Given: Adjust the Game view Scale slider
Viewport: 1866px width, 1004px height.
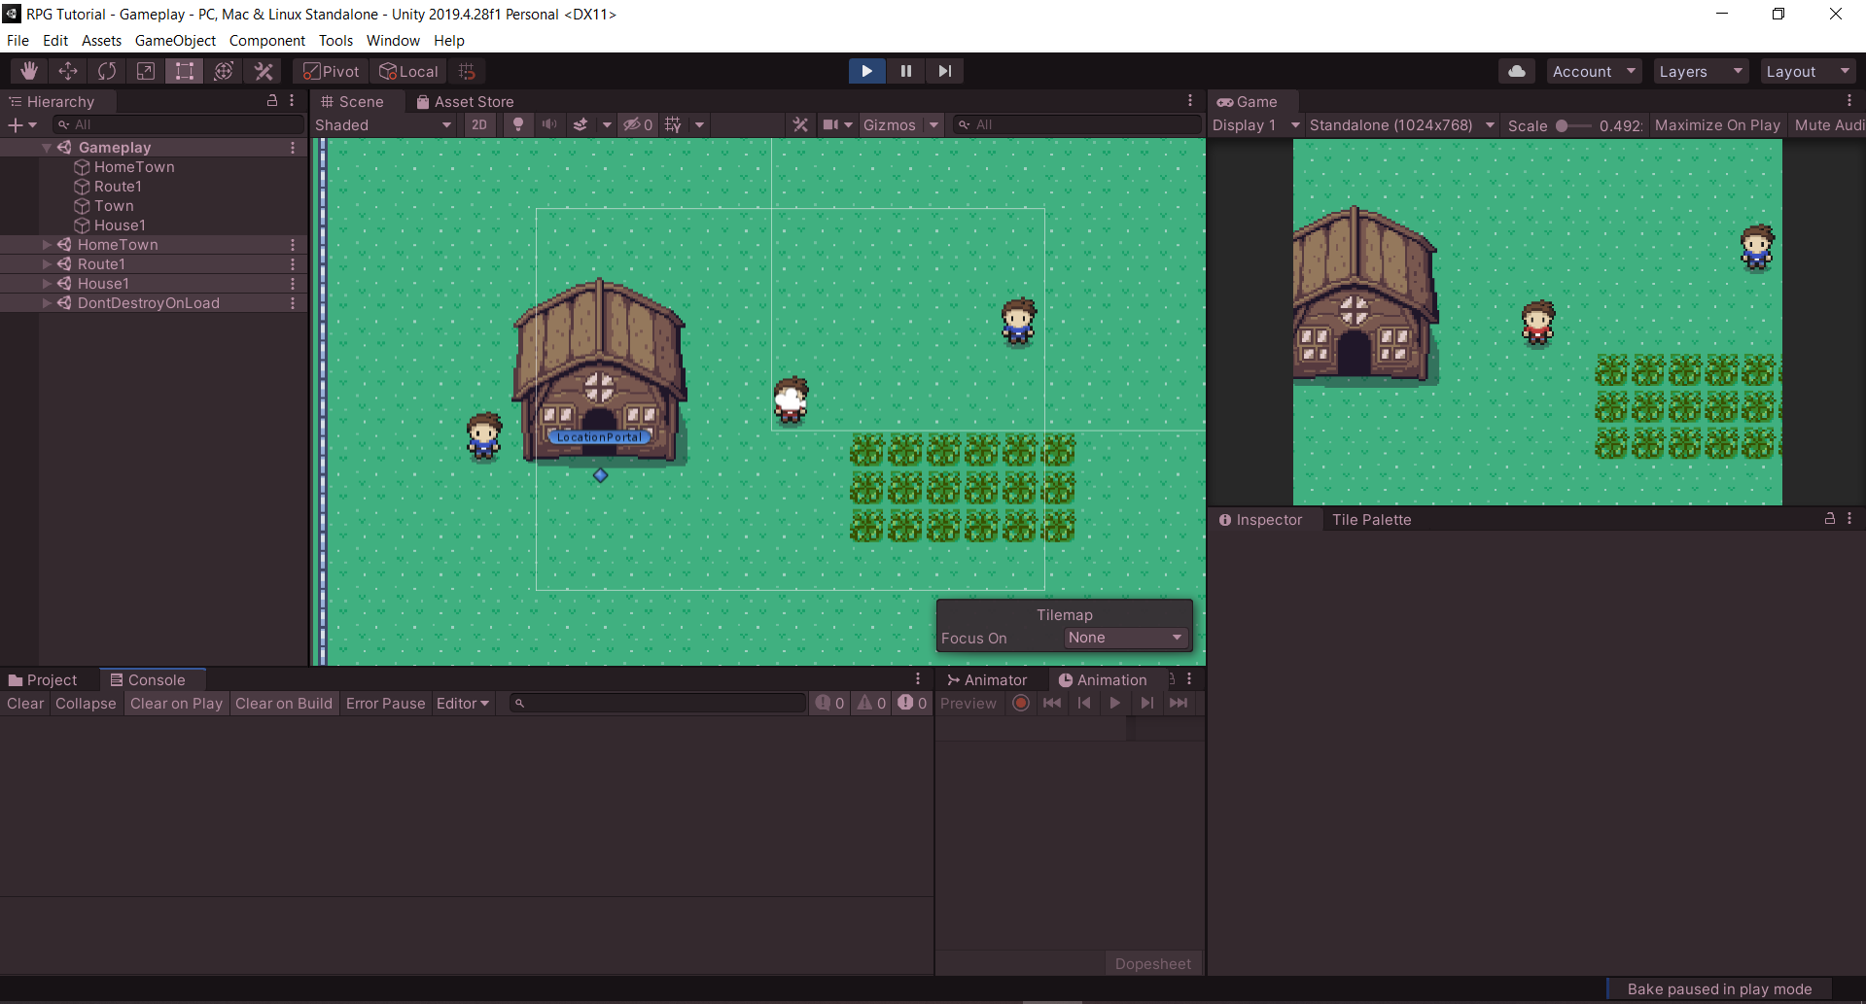Looking at the screenshot, I should coord(1572,125).
